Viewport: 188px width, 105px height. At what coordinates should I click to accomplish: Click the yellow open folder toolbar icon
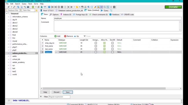click(77, 7)
